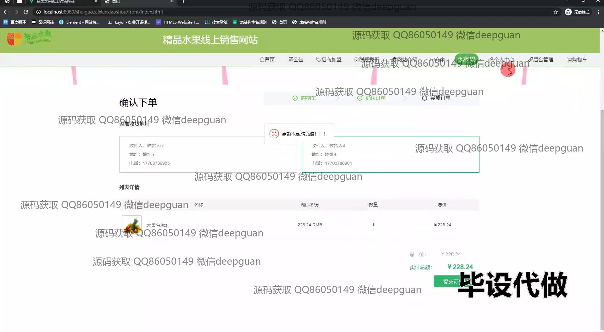Reload the page with the refresh icon
Screen dimensions: 604x332
click(26, 12)
